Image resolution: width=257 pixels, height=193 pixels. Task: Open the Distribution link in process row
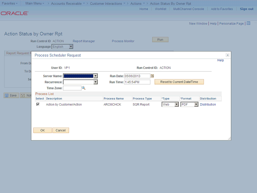pos(208,105)
